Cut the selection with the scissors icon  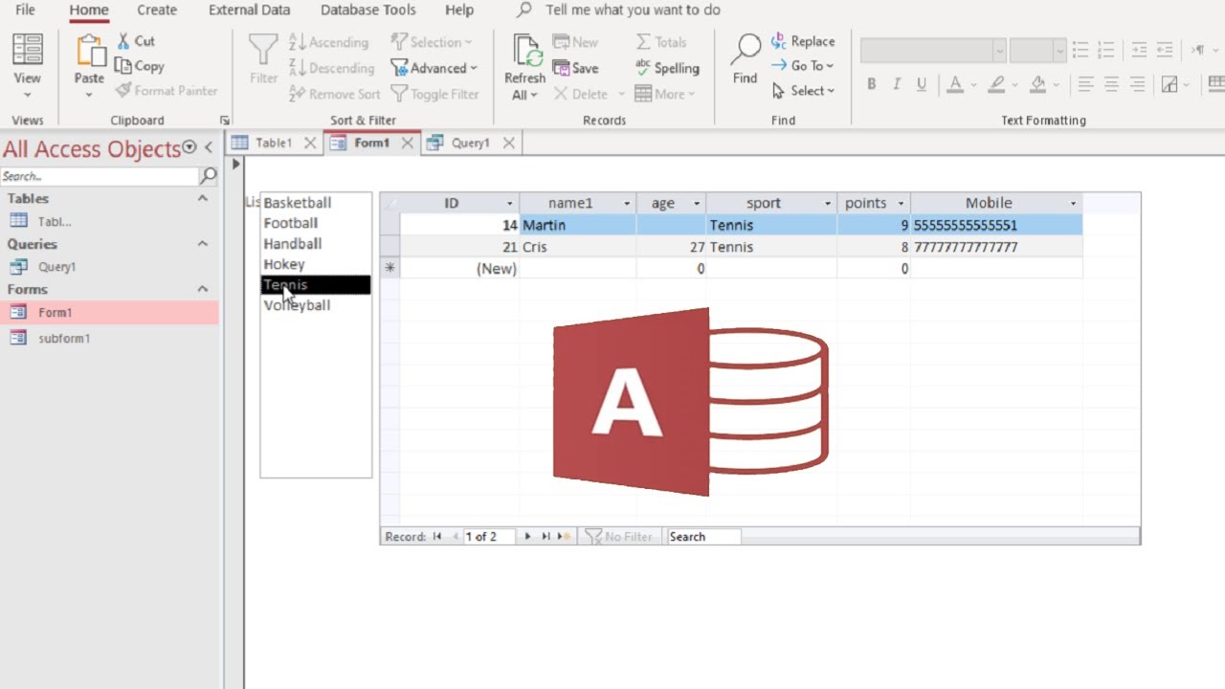point(123,41)
